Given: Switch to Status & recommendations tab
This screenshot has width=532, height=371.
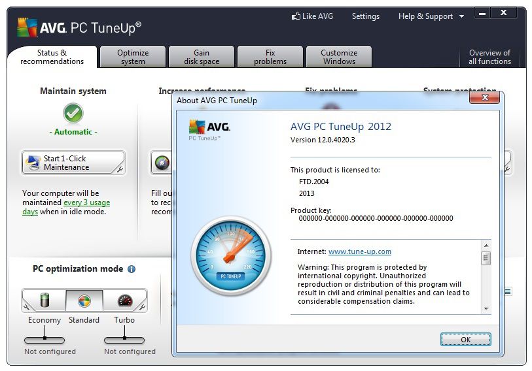Looking at the screenshot, I should 52,57.
